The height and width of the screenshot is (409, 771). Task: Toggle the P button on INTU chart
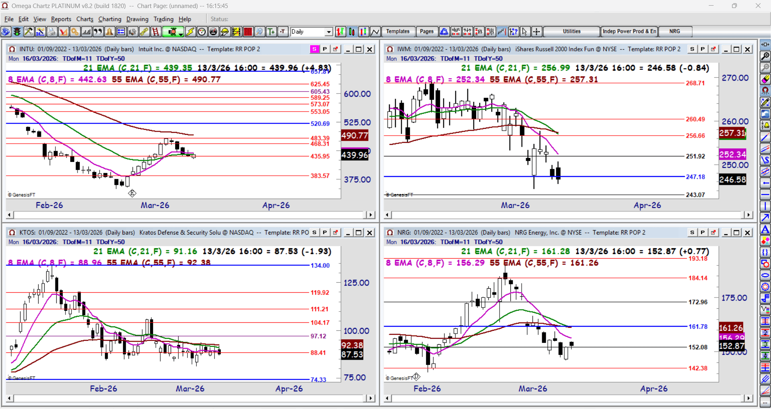(x=325, y=49)
